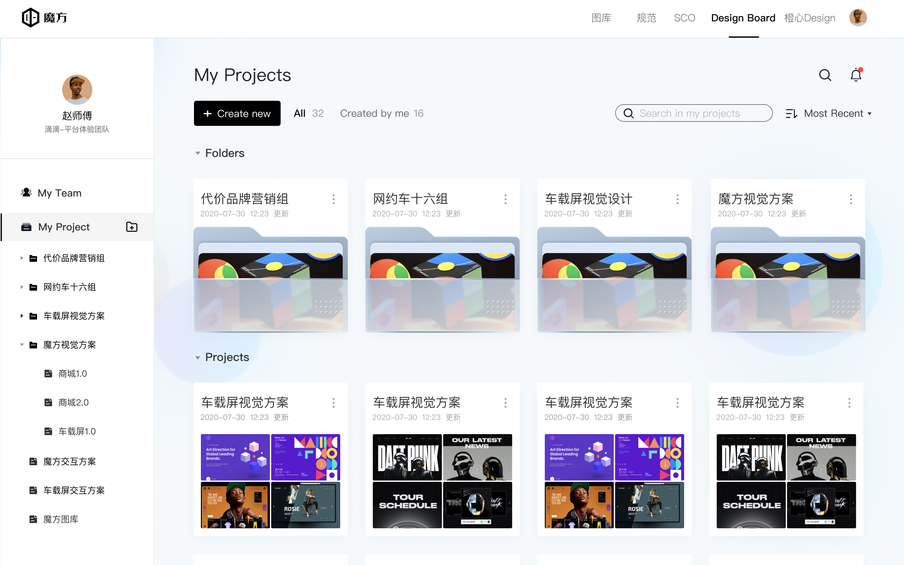
Task: Open 车载屏交互方案 in the sidebar
Action: tap(74, 490)
